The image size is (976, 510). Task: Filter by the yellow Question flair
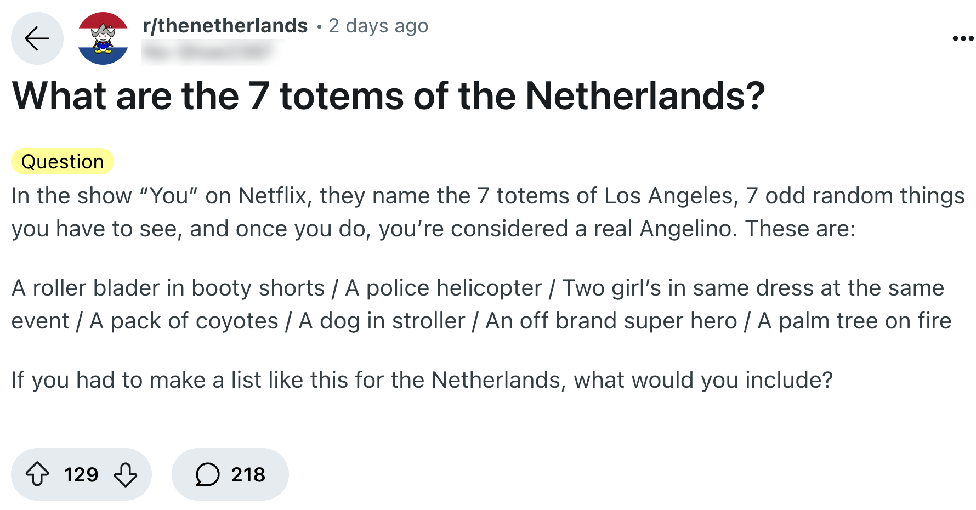(63, 162)
